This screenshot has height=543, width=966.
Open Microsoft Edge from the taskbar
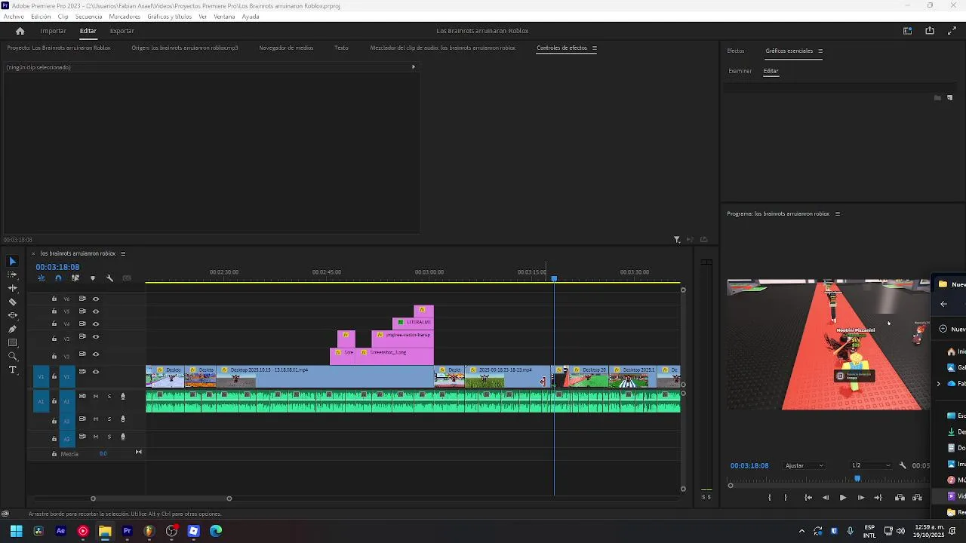click(216, 531)
